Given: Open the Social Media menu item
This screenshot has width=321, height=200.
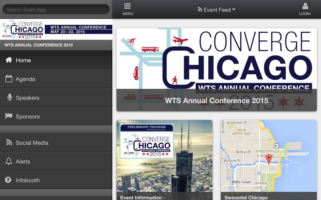Looking at the screenshot, I should [x=56, y=142].
